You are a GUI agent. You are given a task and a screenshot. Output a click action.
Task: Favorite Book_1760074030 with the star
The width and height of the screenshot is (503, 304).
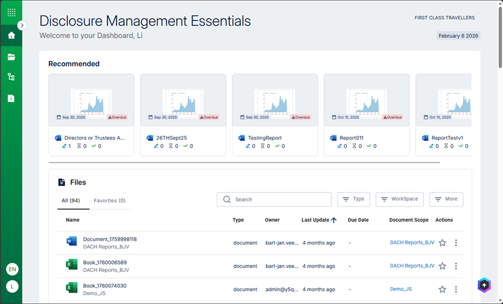(x=443, y=289)
